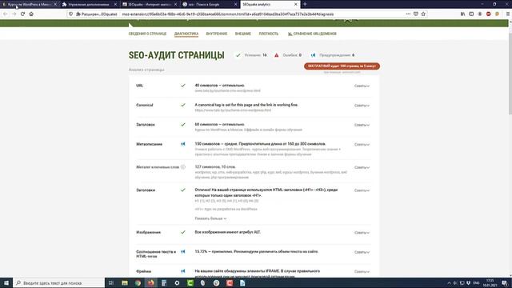Open the Pocket save icon in address bar

pos(416,14)
